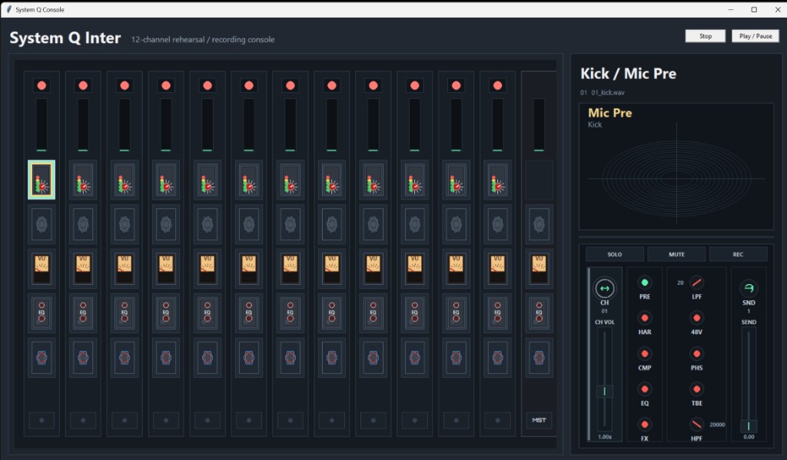The width and height of the screenshot is (787, 460).
Task: Maximize the System Q Console window
Action: [x=754, y=9]
